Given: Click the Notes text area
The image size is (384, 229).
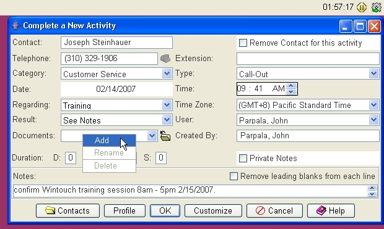Looking at the screenshot, I should pos(190,191).
